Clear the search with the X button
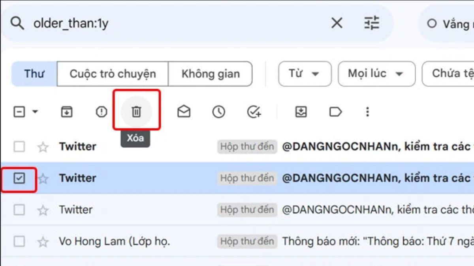The image size is (474, 266). pyautogui.click(x=336, y=24)
